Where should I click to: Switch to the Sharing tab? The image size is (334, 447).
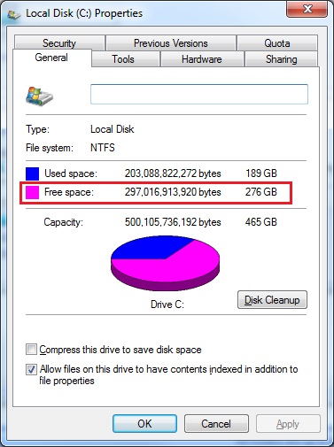(x=281, y=59)
